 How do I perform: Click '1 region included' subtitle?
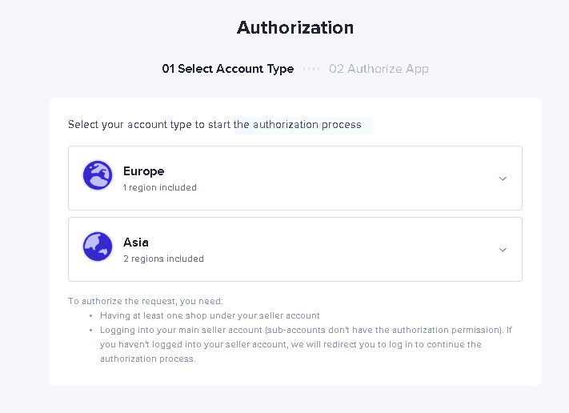coord(160,187)
